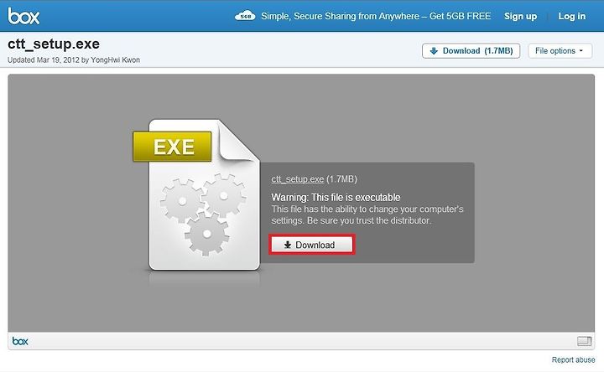604x372 pixels.
Task: Click the small Box logo in the preview footer
Action: tap(20, 341)
